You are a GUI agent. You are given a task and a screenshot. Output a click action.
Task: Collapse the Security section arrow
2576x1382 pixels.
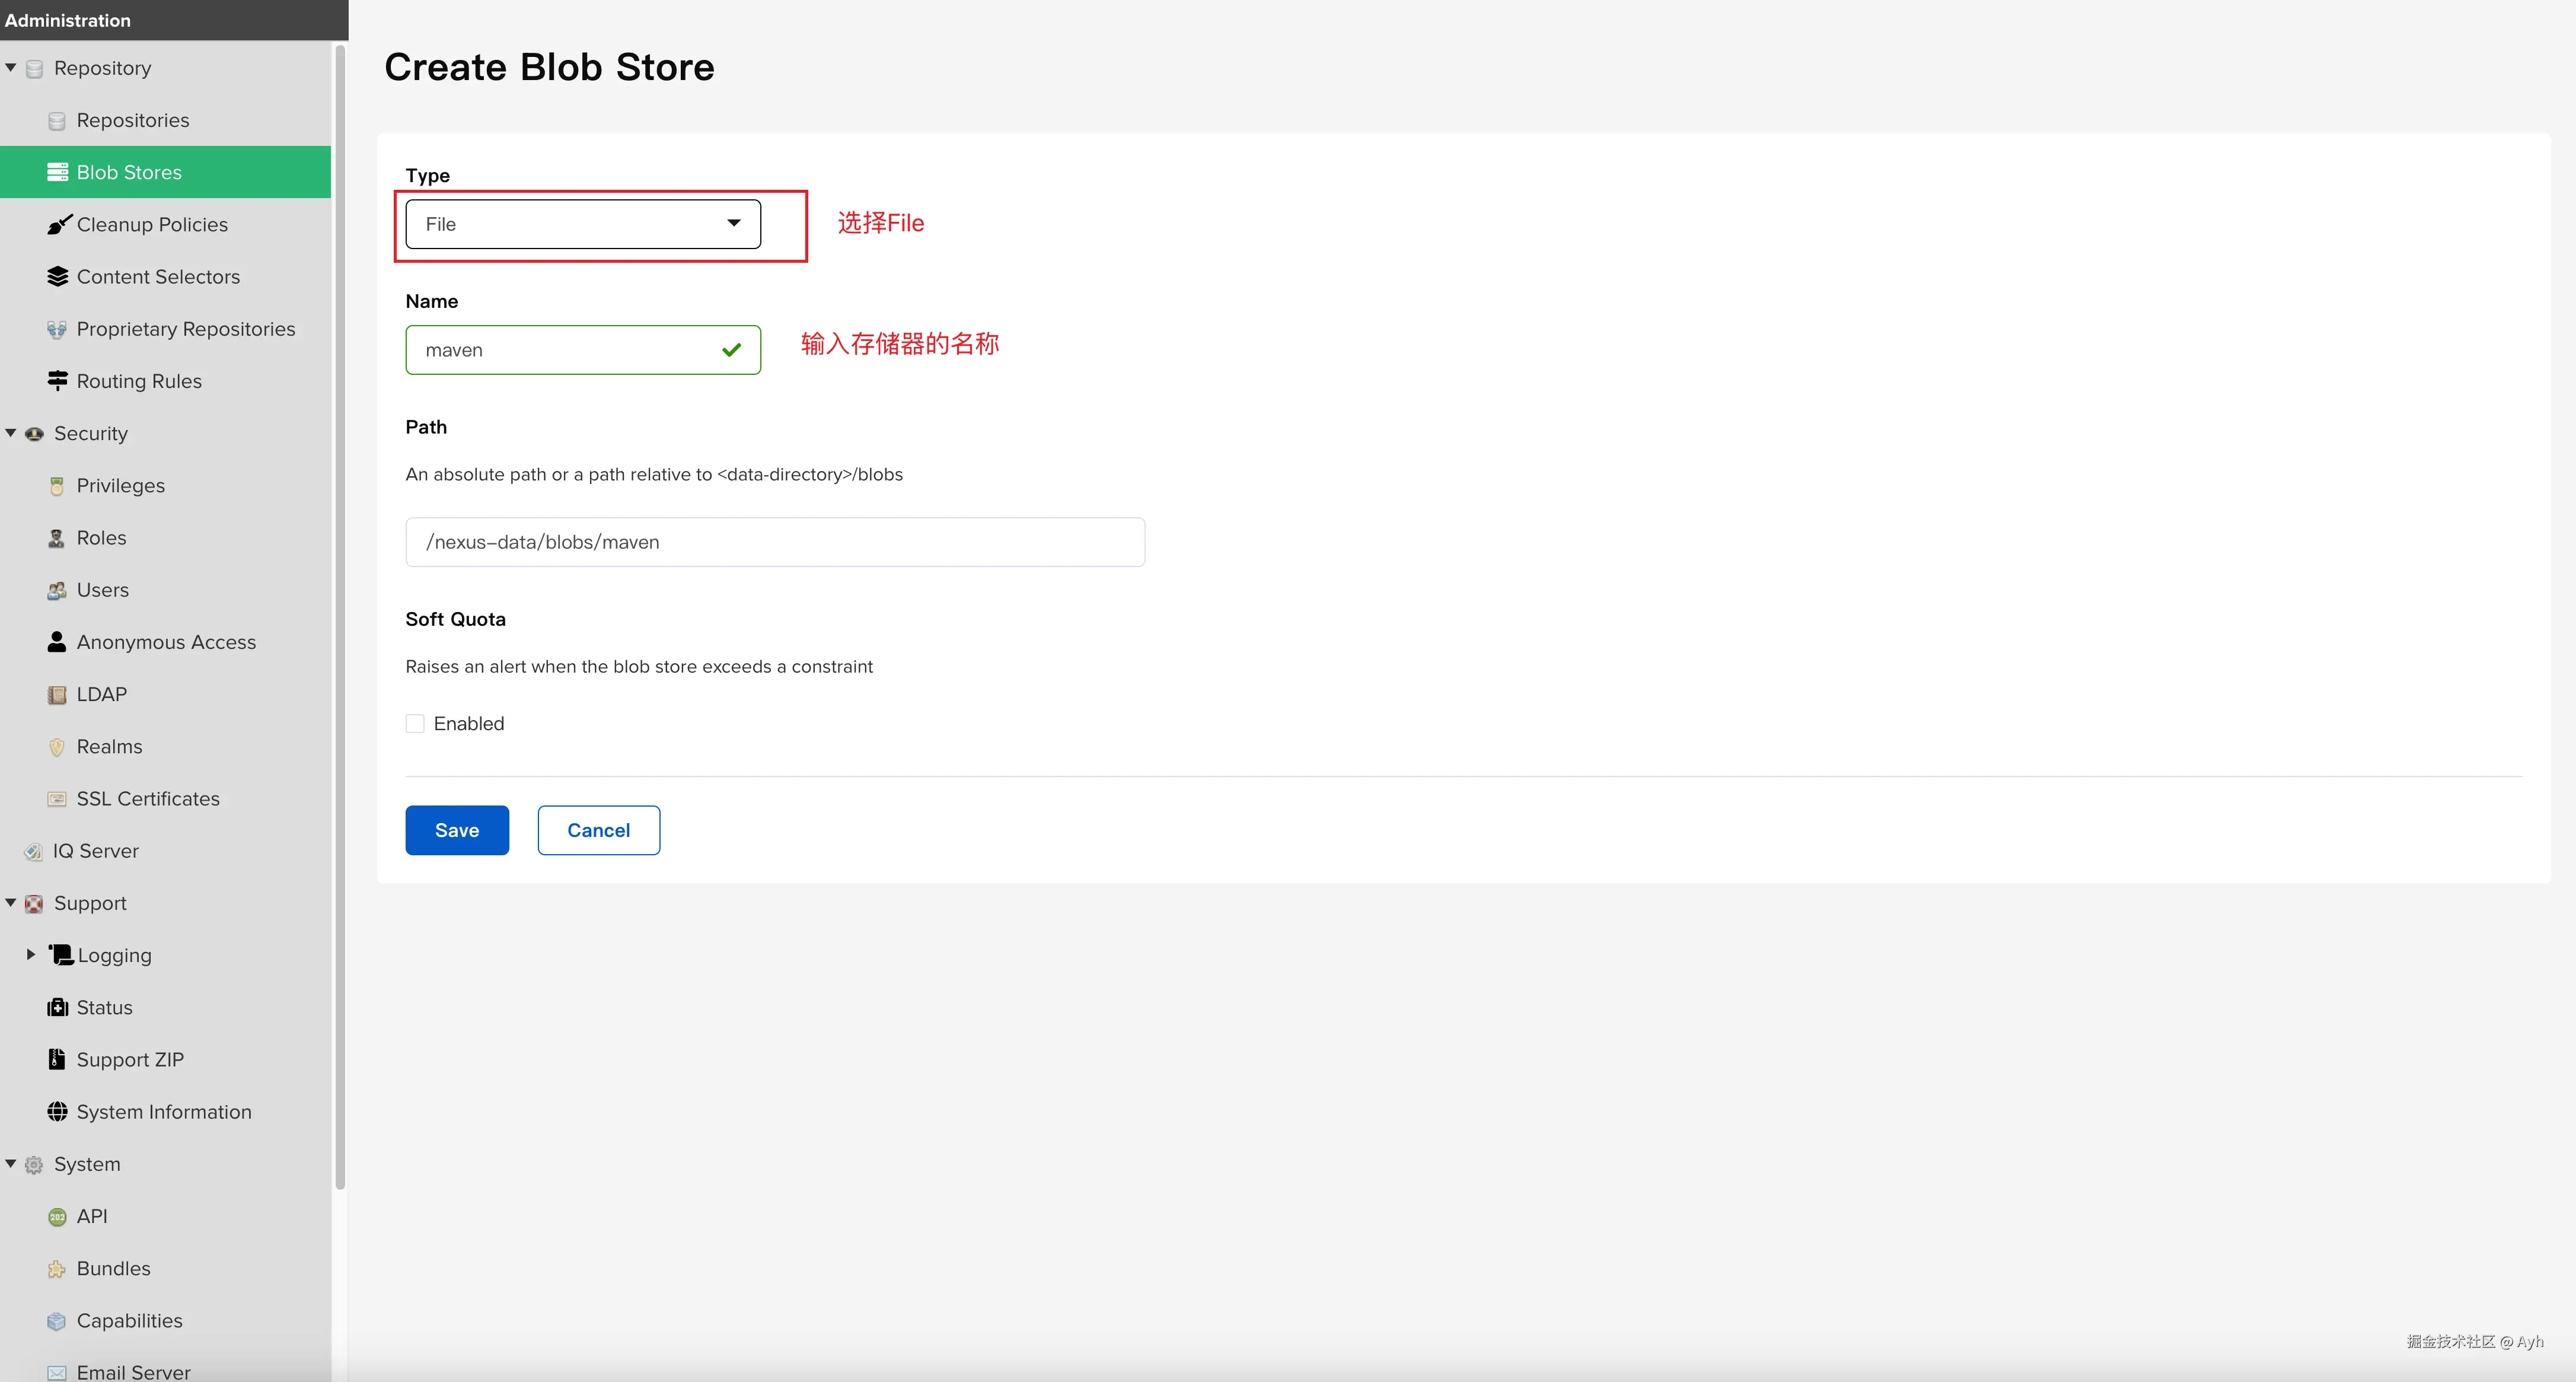pos(11,433)
